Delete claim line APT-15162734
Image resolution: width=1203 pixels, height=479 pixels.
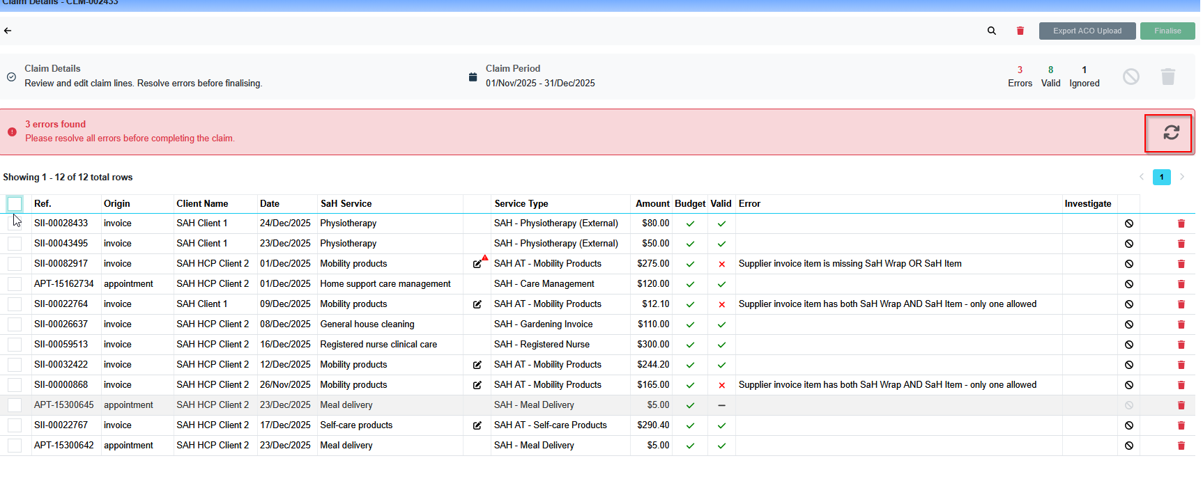coord(1181,284)
